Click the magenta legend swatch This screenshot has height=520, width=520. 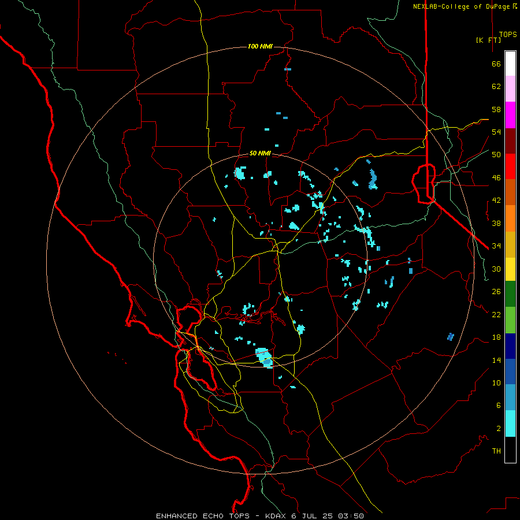coord(510,115)
